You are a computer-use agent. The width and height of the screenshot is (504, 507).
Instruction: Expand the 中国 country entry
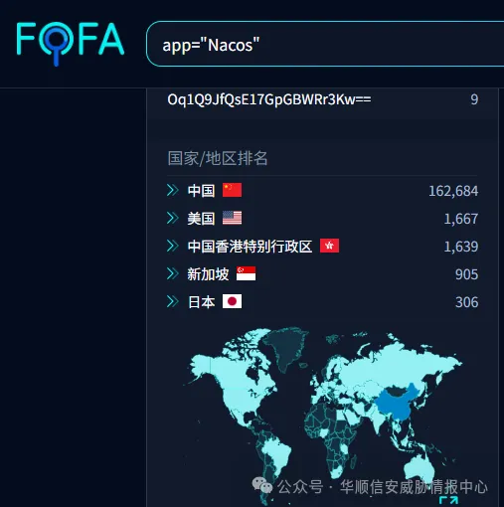(x=172, y=190)
